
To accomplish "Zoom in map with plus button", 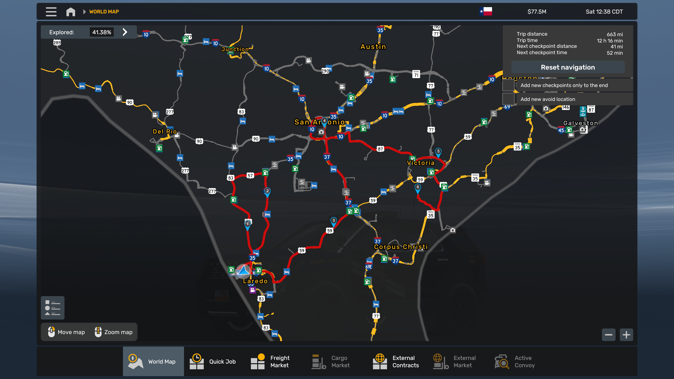I will (x=626, y=335).
